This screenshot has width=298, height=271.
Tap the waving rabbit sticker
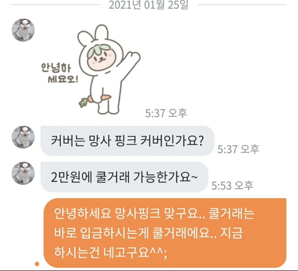click(91, 69)
